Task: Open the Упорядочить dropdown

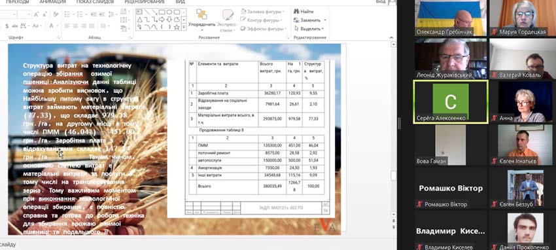Action: (x=201, y=20)
